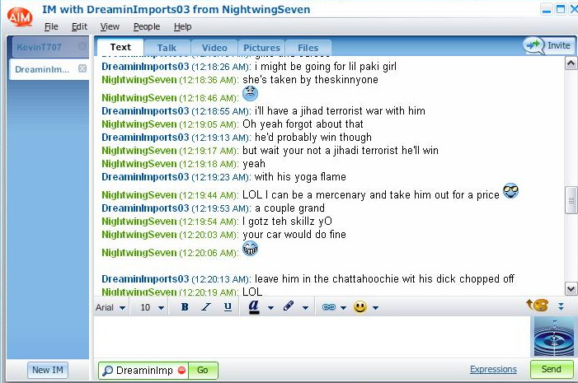This screenshot has height=383, width=578.
Task: Click the font color A icon
Action: (254, 306)
